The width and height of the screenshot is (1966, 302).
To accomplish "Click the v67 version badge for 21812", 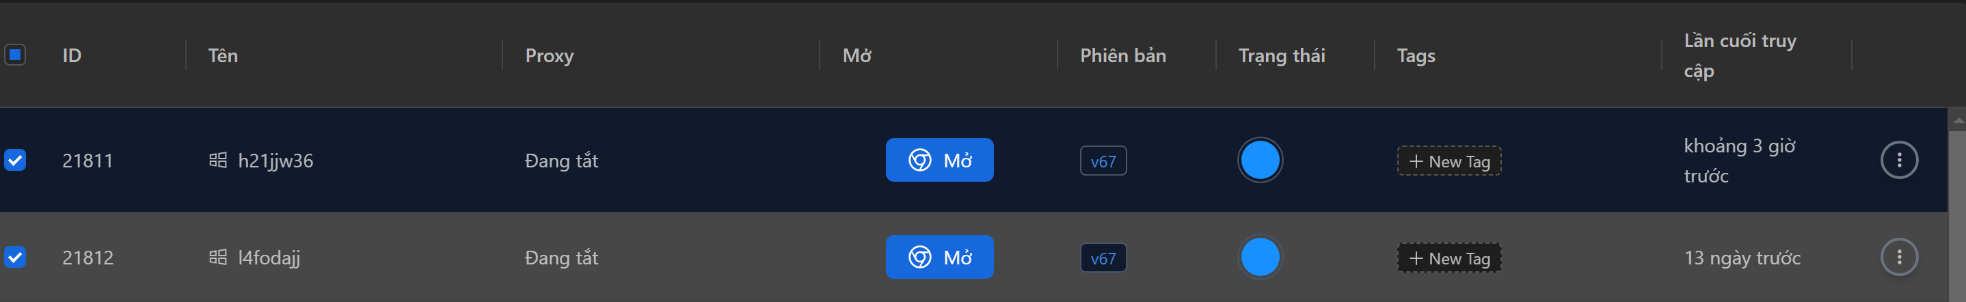I will click(x=1103, y=258).
